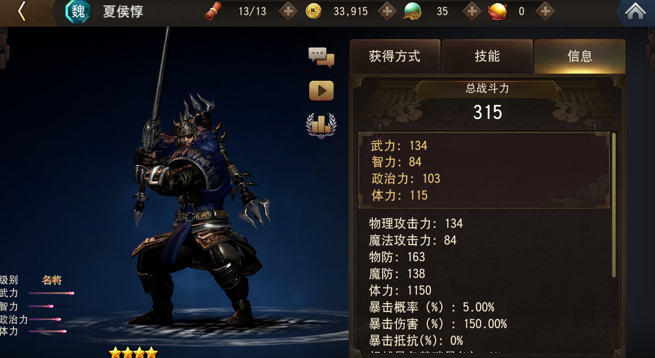Click the four-star rating
The width and height of the screenshot is (655, 358).
(x=133, y=352)
